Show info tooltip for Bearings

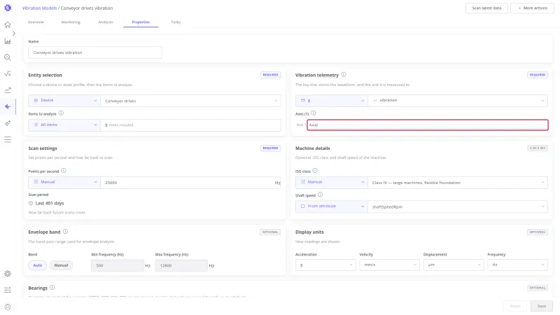[x=52, y=288]
